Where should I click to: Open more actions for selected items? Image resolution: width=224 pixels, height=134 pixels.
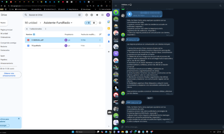(x=46, y=29)
